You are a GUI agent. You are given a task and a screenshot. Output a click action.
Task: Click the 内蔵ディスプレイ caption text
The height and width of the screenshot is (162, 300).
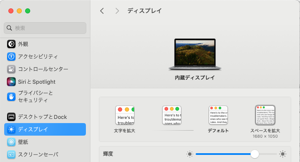195,77
